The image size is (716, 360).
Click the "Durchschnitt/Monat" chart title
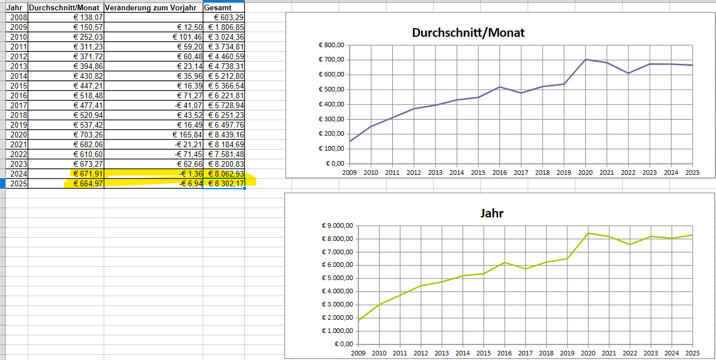point(468,32)
